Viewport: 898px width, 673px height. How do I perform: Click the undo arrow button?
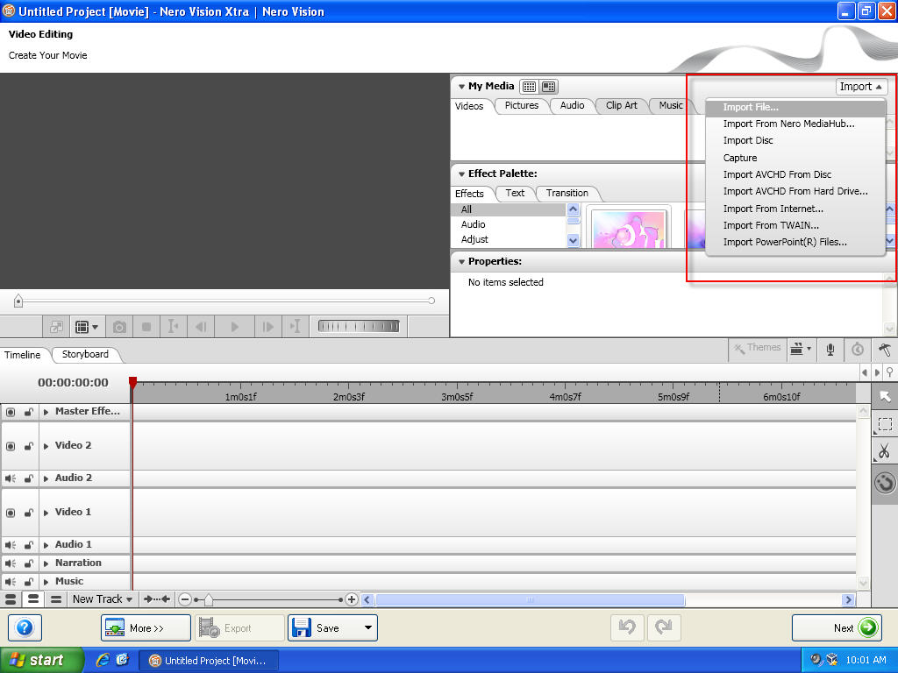coord(627,627)
